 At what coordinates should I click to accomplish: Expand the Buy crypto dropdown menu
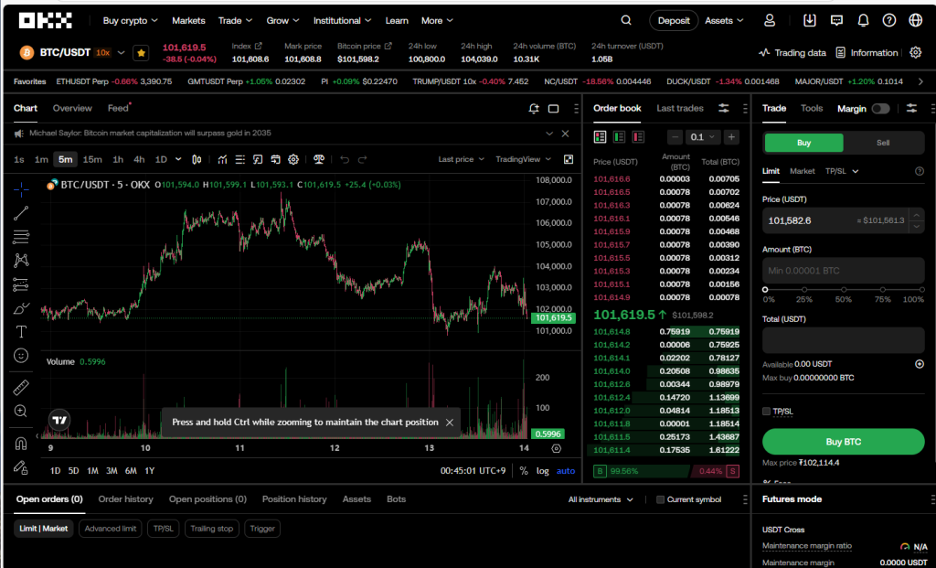click(x=130, y=20)
